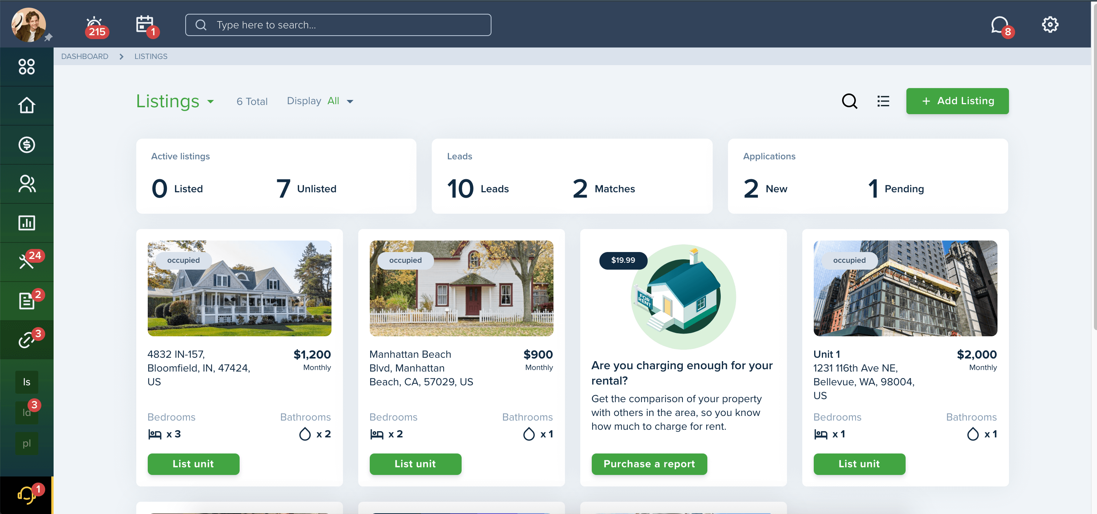1097x514 pixels.
Task: Open the 'pl' shortcut in the sidebar
Action: tap(26, 443)
